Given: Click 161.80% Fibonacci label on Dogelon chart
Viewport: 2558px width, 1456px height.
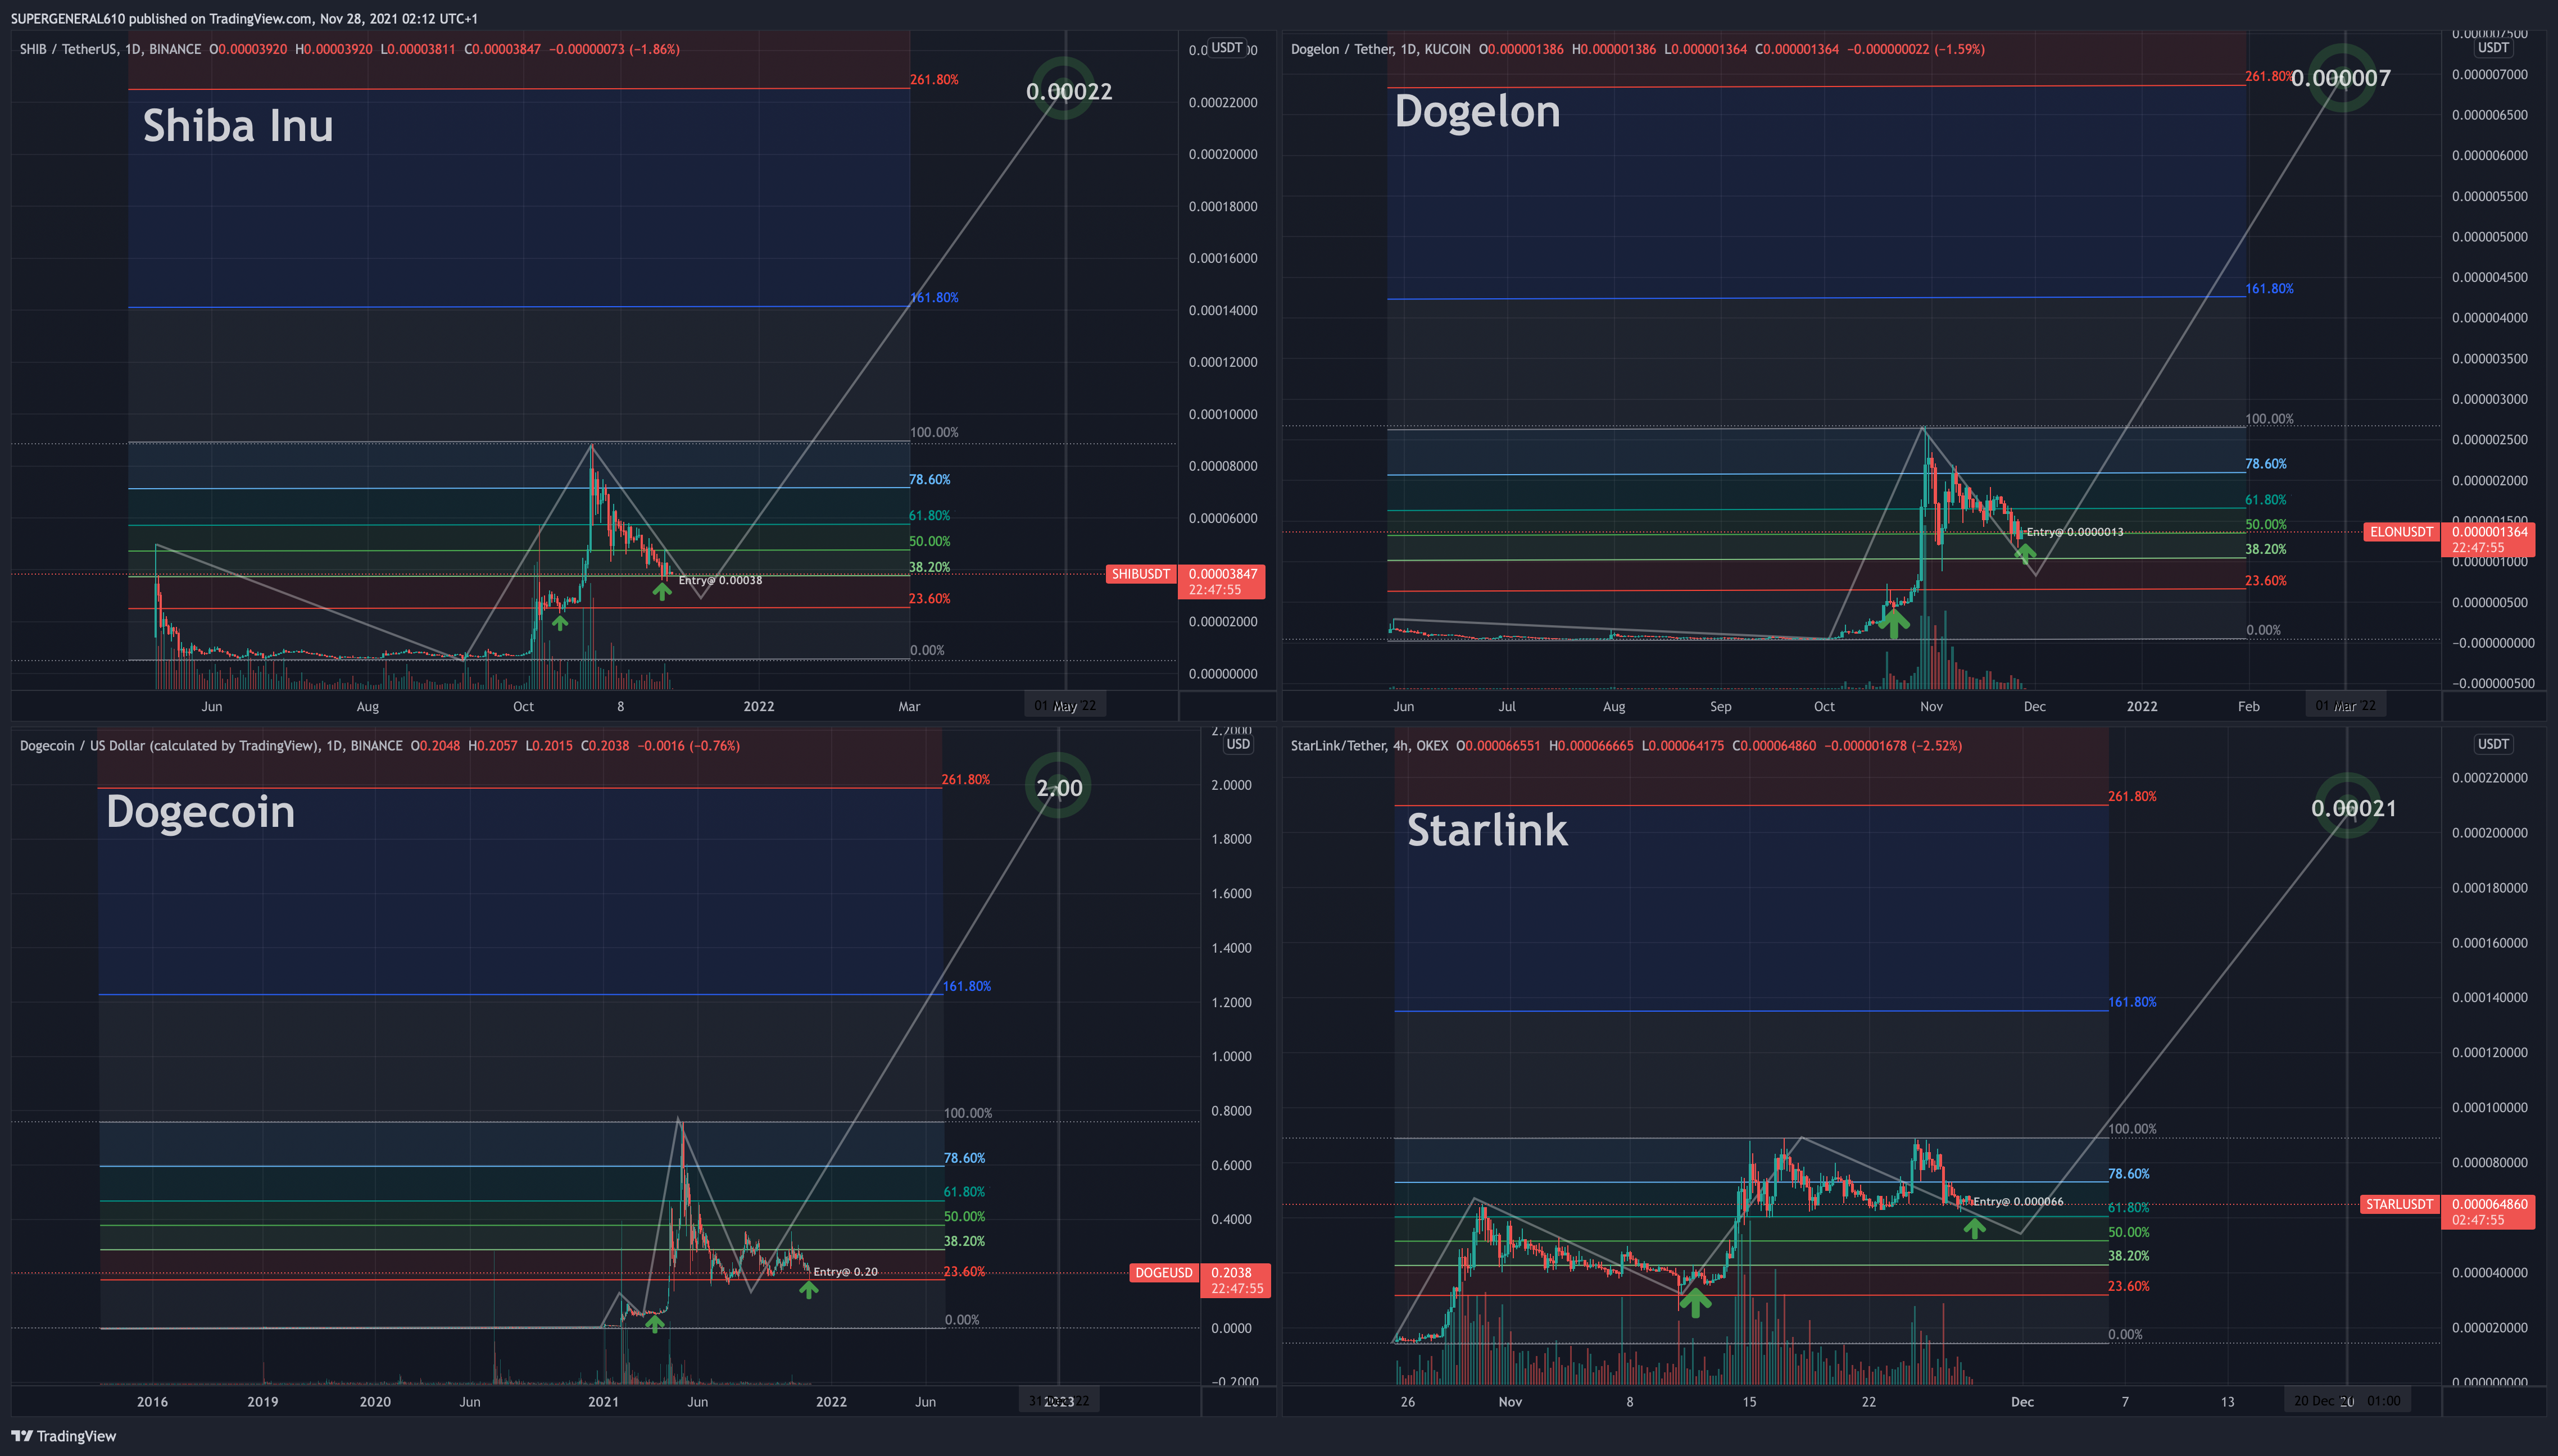Looking at the screenshot, I should point(2270,289).
